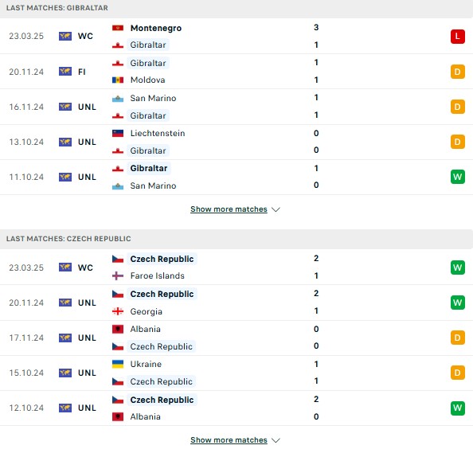473x453 pixels.
Task: Select the Last Matches: Gibraltar section header
Action: tap(236, 8)
